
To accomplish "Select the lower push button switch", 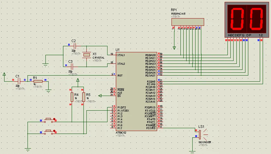I will 48,132.
